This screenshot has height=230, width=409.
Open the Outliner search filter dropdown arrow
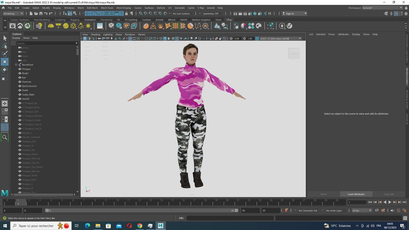click(x=76, y=43)
